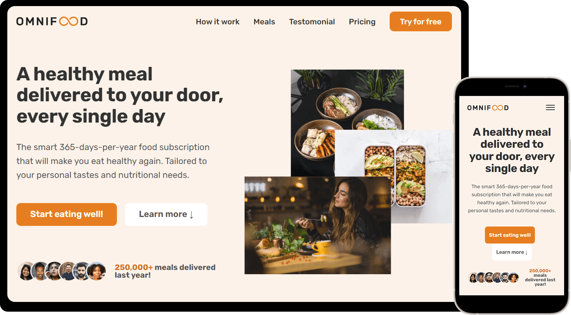Select the first customer avatar in desktop row

(x=26, y=271)
